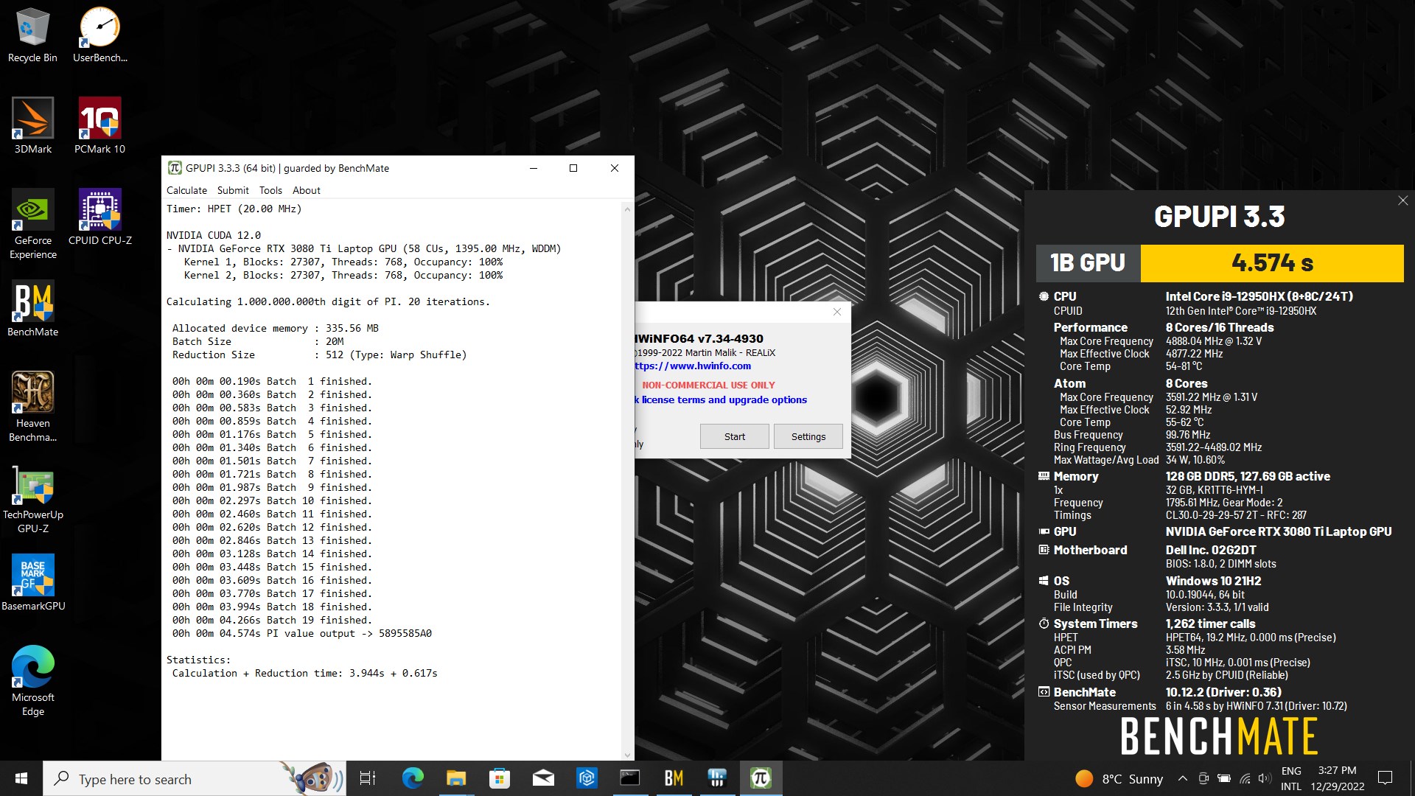Maximize the GPUPI window

click(x=573, y=168)
